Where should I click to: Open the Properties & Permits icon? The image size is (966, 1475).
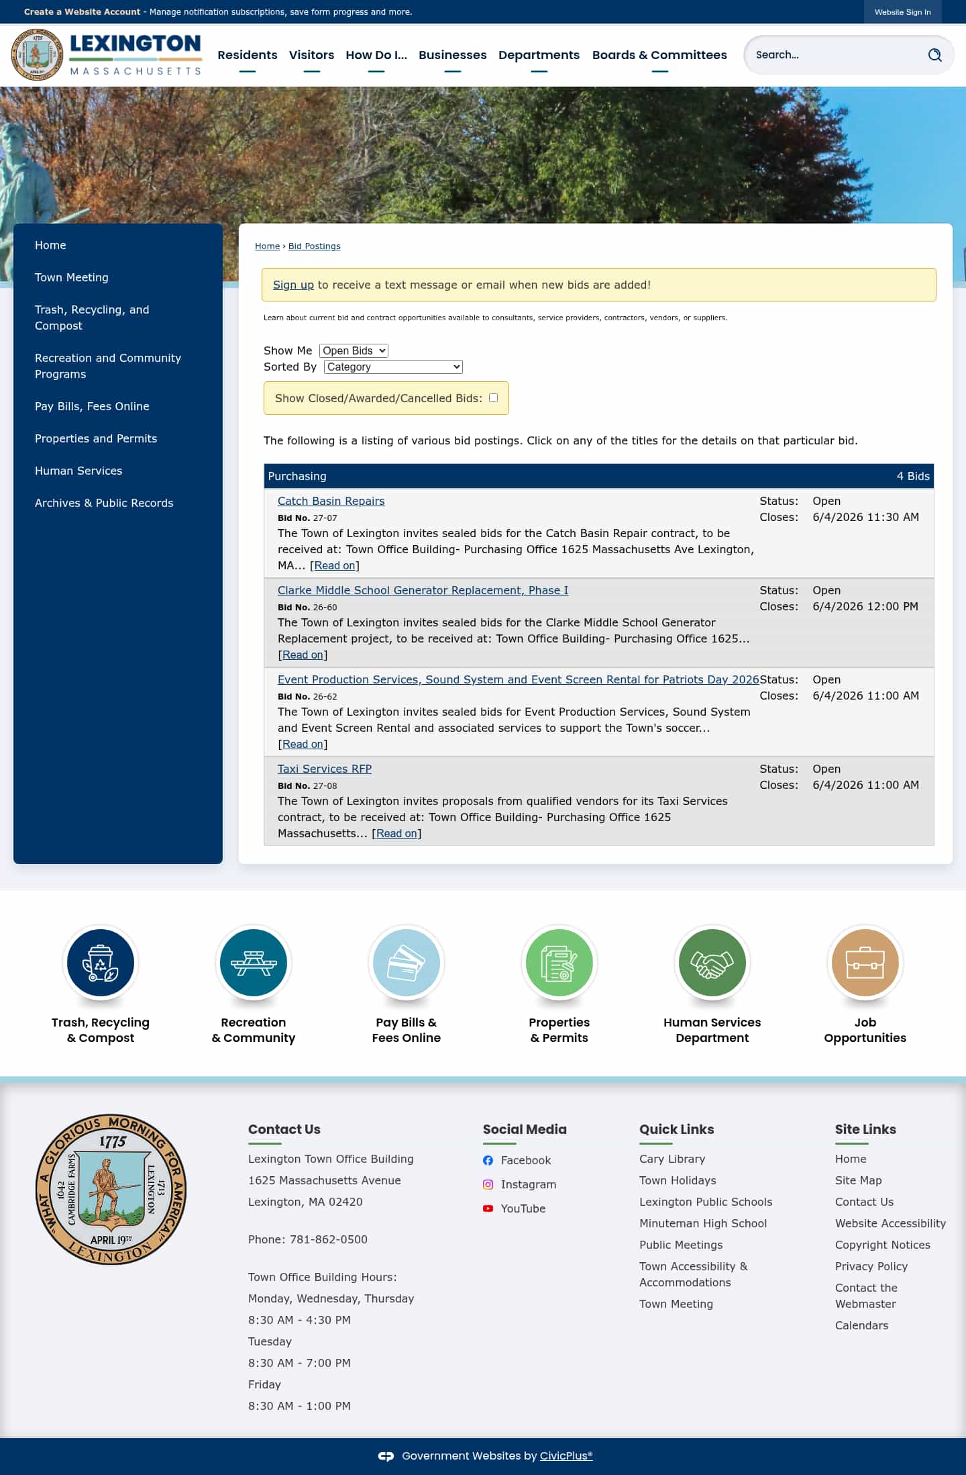pyautogui.click(x=559, y=962)
